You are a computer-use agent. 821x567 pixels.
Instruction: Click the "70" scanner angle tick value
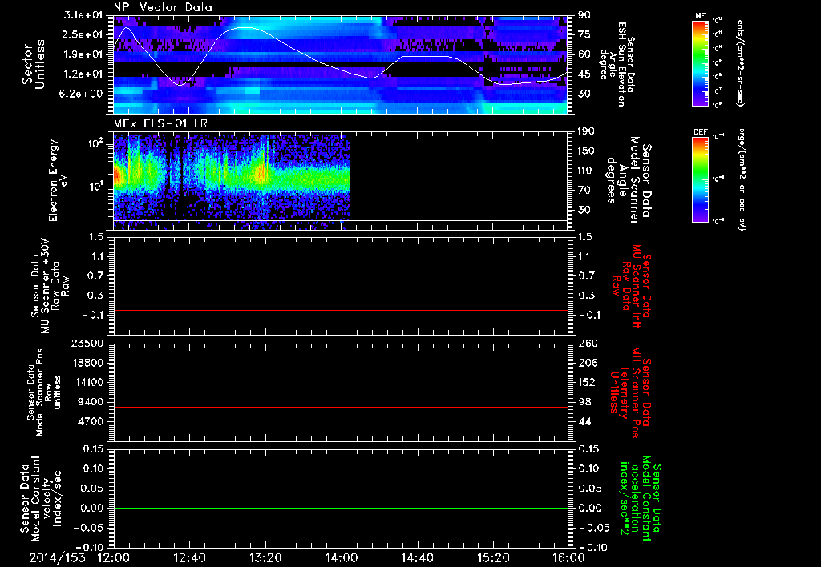[584, 191]
